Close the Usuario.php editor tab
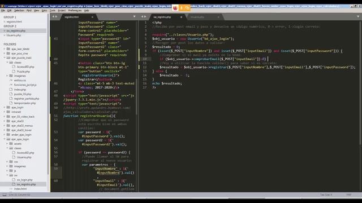Image resolution: width=362 pixels, height=203 pixels. coord(218,17)
